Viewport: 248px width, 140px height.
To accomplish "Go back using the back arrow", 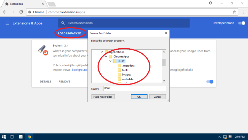I will click(5, 12).
